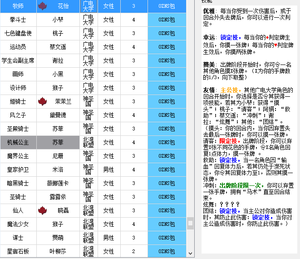Click 男性 gender cell in 谋士 row
Viewport: 300px width, 259px height.
(x=109, y=238)
